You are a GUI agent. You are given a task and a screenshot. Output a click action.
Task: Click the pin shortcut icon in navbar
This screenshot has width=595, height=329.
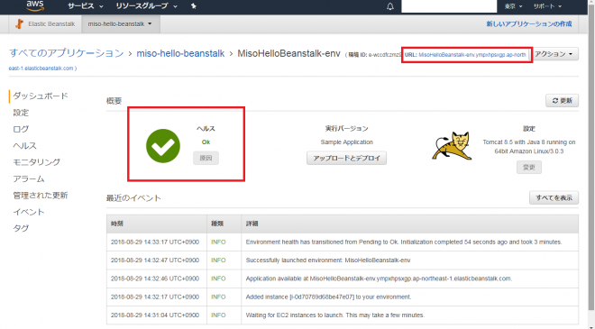pos(194,6)
